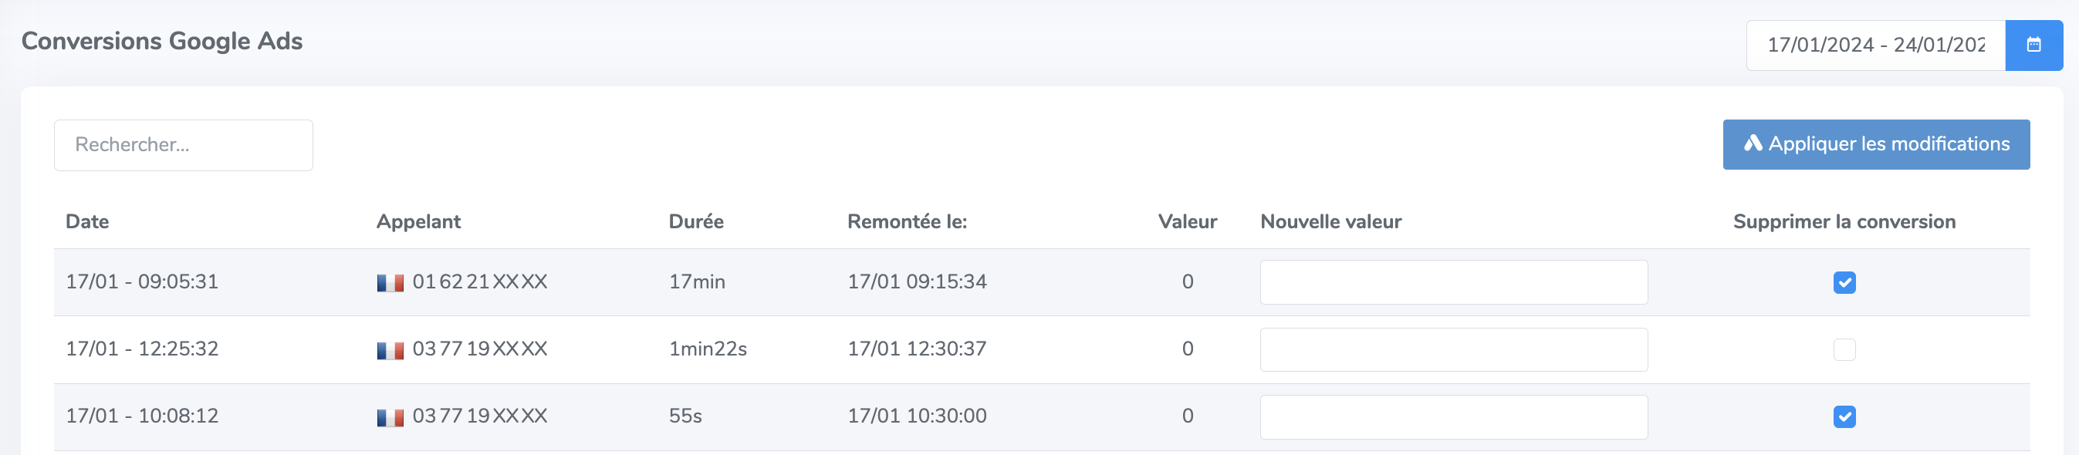This screenshot has width=2079, height=455.
Task: Focus new value field for 1min22s call
Action: tap(1453, 349)
